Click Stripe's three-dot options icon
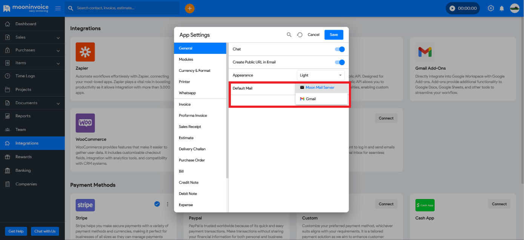 pyautogui.click(x=167, y=204)
